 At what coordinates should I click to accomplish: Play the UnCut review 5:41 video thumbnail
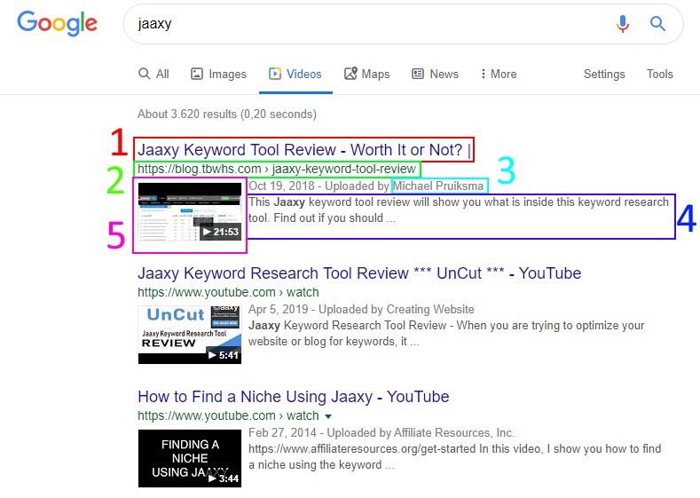coord(190,335)
